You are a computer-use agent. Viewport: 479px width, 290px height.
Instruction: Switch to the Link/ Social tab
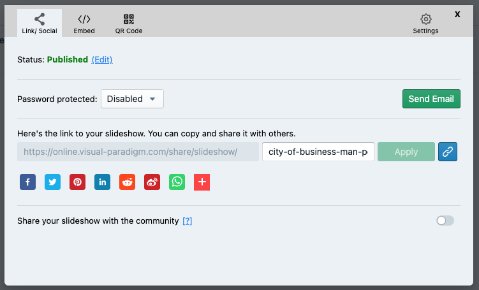(x=40, y=24)
